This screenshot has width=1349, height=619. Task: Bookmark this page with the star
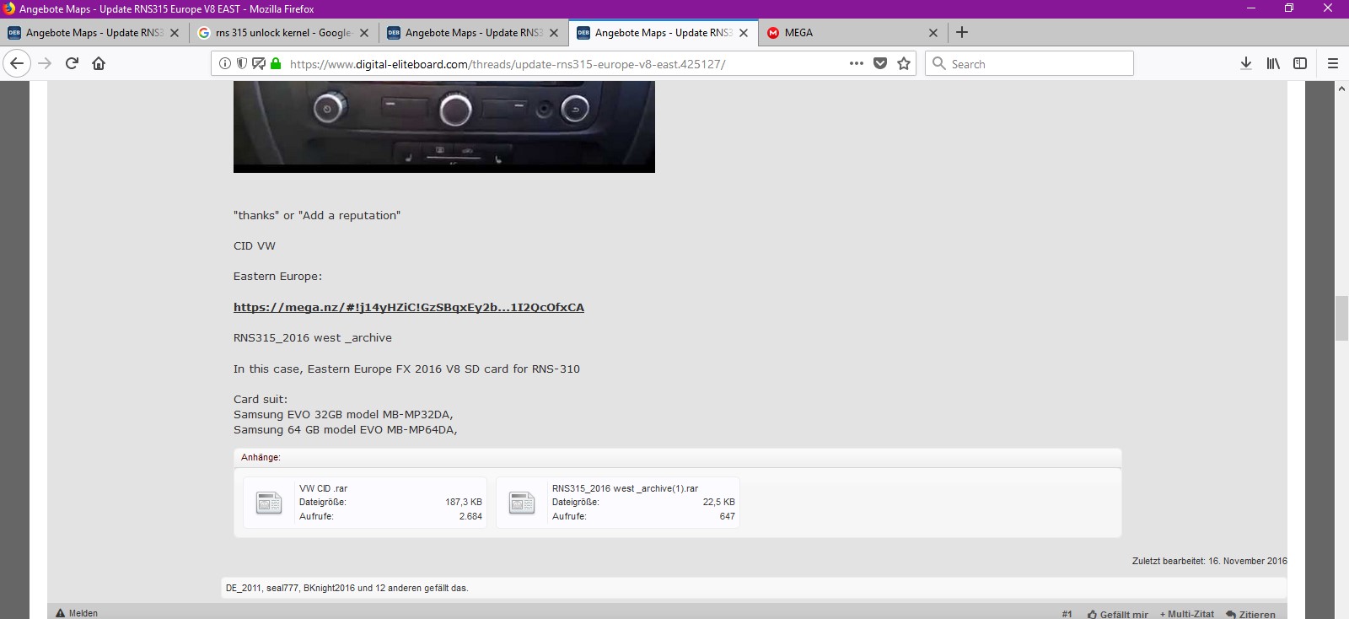coord(904,63)
